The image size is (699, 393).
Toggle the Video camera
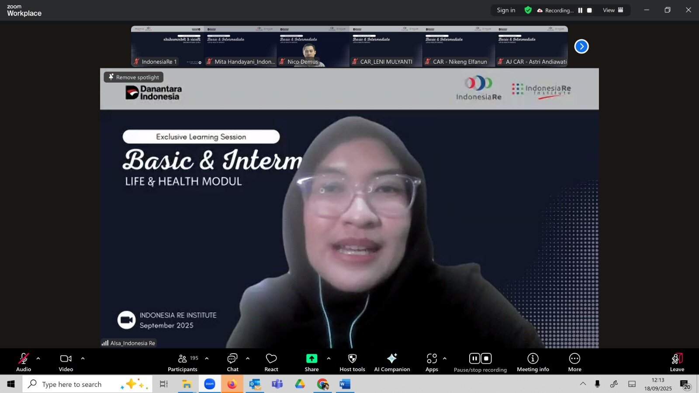[x=66, y=362]
